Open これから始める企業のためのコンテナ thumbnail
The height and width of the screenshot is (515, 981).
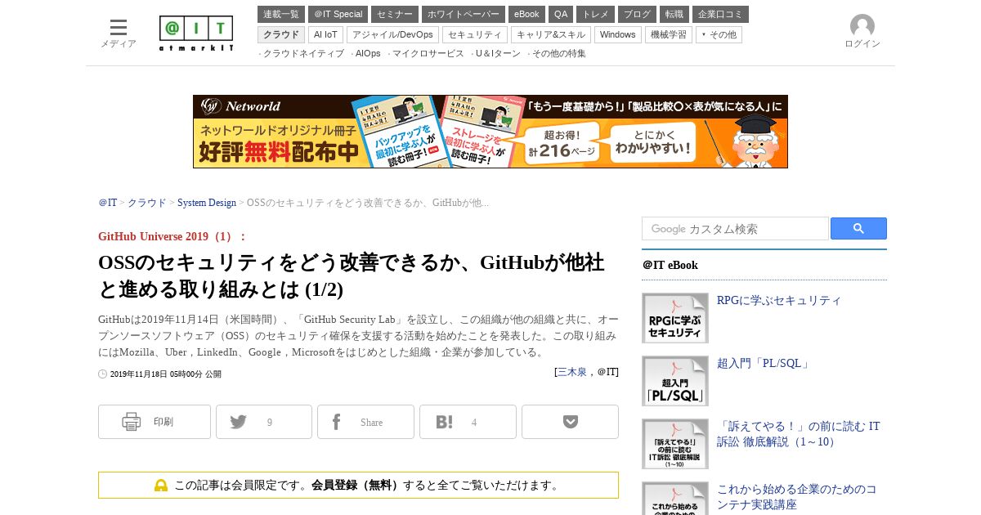click(x=675, y=499)
